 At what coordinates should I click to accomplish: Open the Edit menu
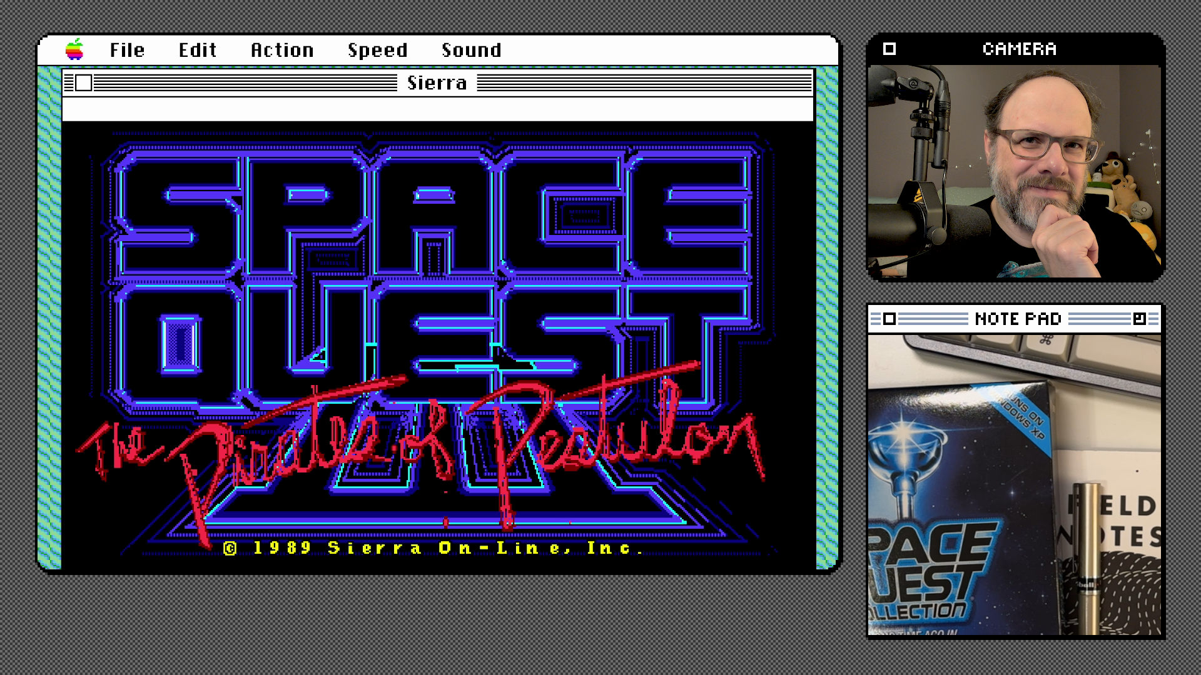(198, 50)
